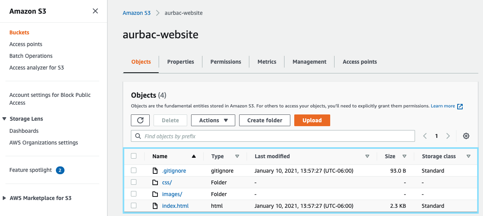Open Access analyzer for S3
The image size is (483, 216).
pos(37,68)
